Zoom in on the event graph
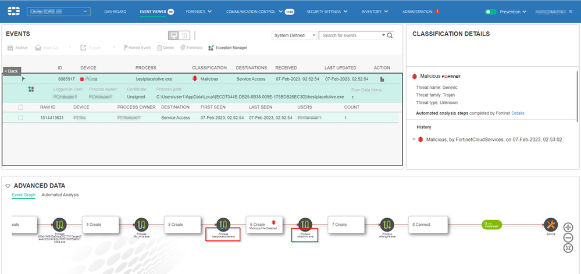 [568, 228]
